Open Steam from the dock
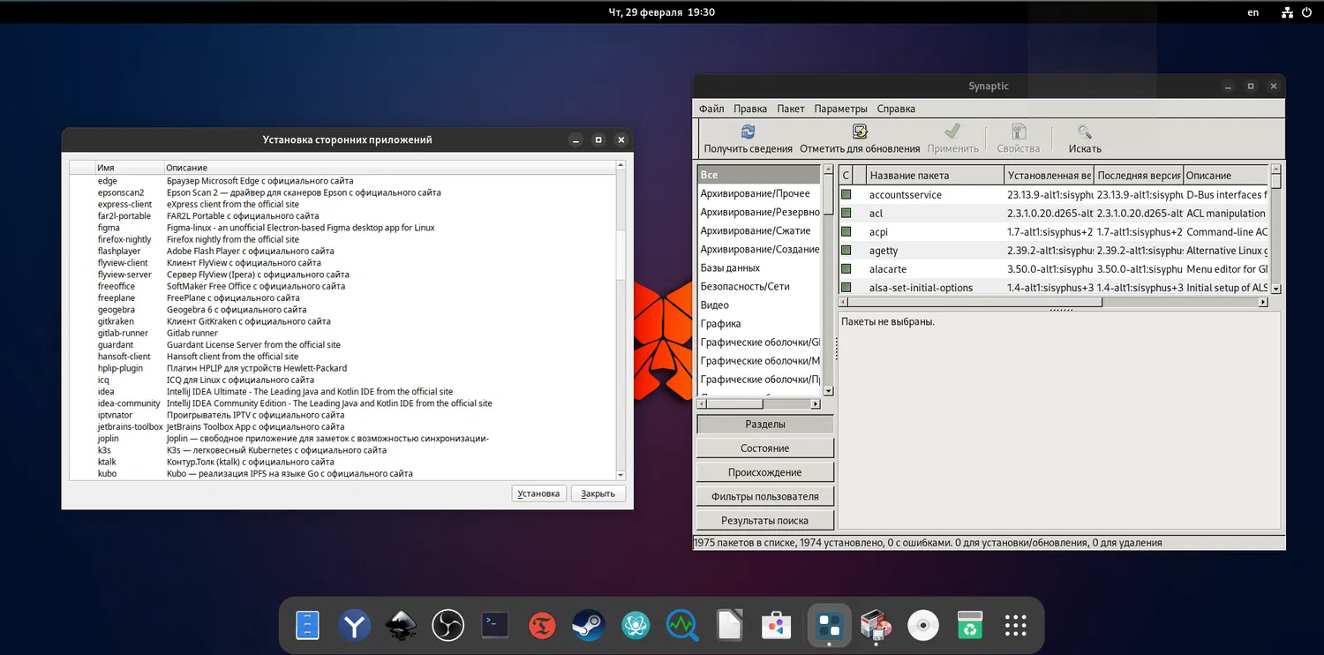 pyautogui.click(x=588, y=626)
